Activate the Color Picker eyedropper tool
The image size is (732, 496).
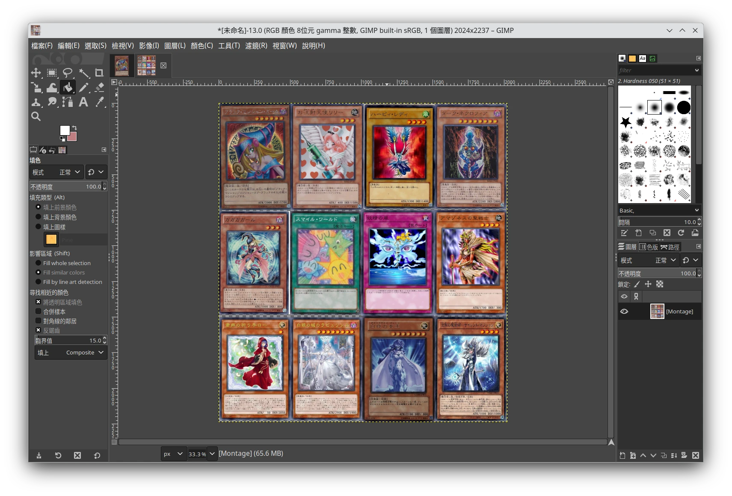click(100, 102)
